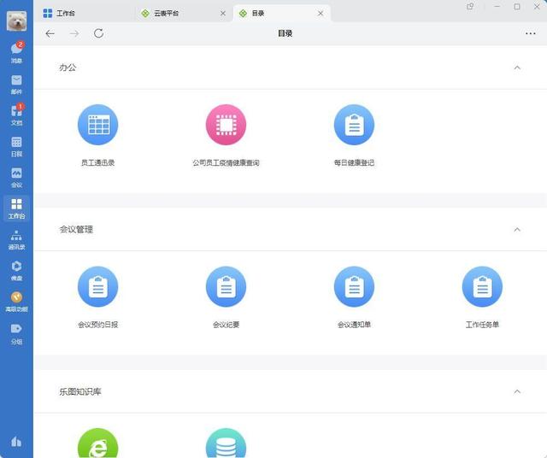Open the 每日健康登记 app
The image size is (547, 458).
pyautogui.click(x=354, y=125)
